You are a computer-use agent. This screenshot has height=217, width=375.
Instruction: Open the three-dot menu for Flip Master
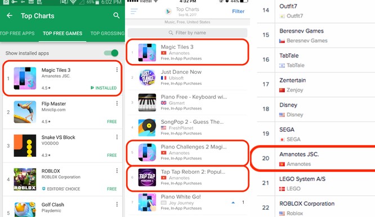click(117, 103)
